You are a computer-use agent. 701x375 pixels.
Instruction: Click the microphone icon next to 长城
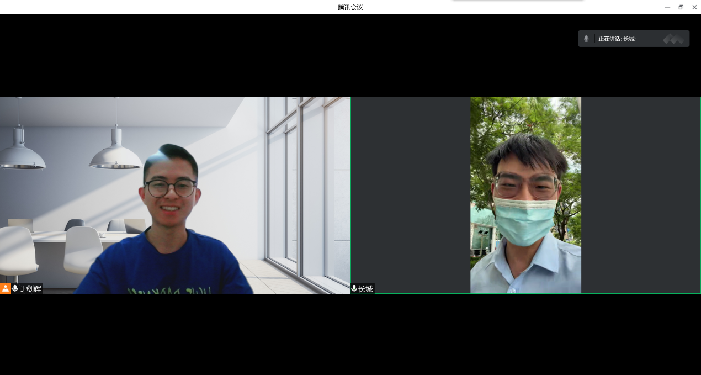[354, 288]
